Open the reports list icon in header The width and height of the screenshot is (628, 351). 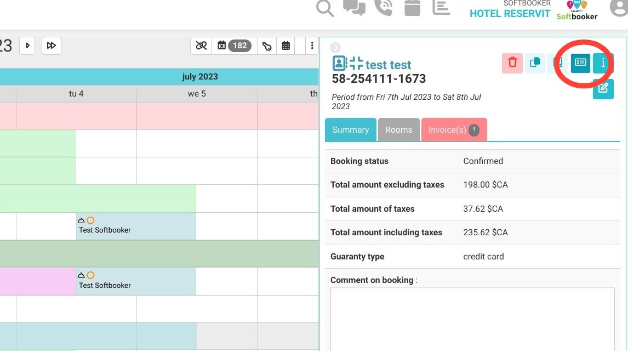(441, 8)
